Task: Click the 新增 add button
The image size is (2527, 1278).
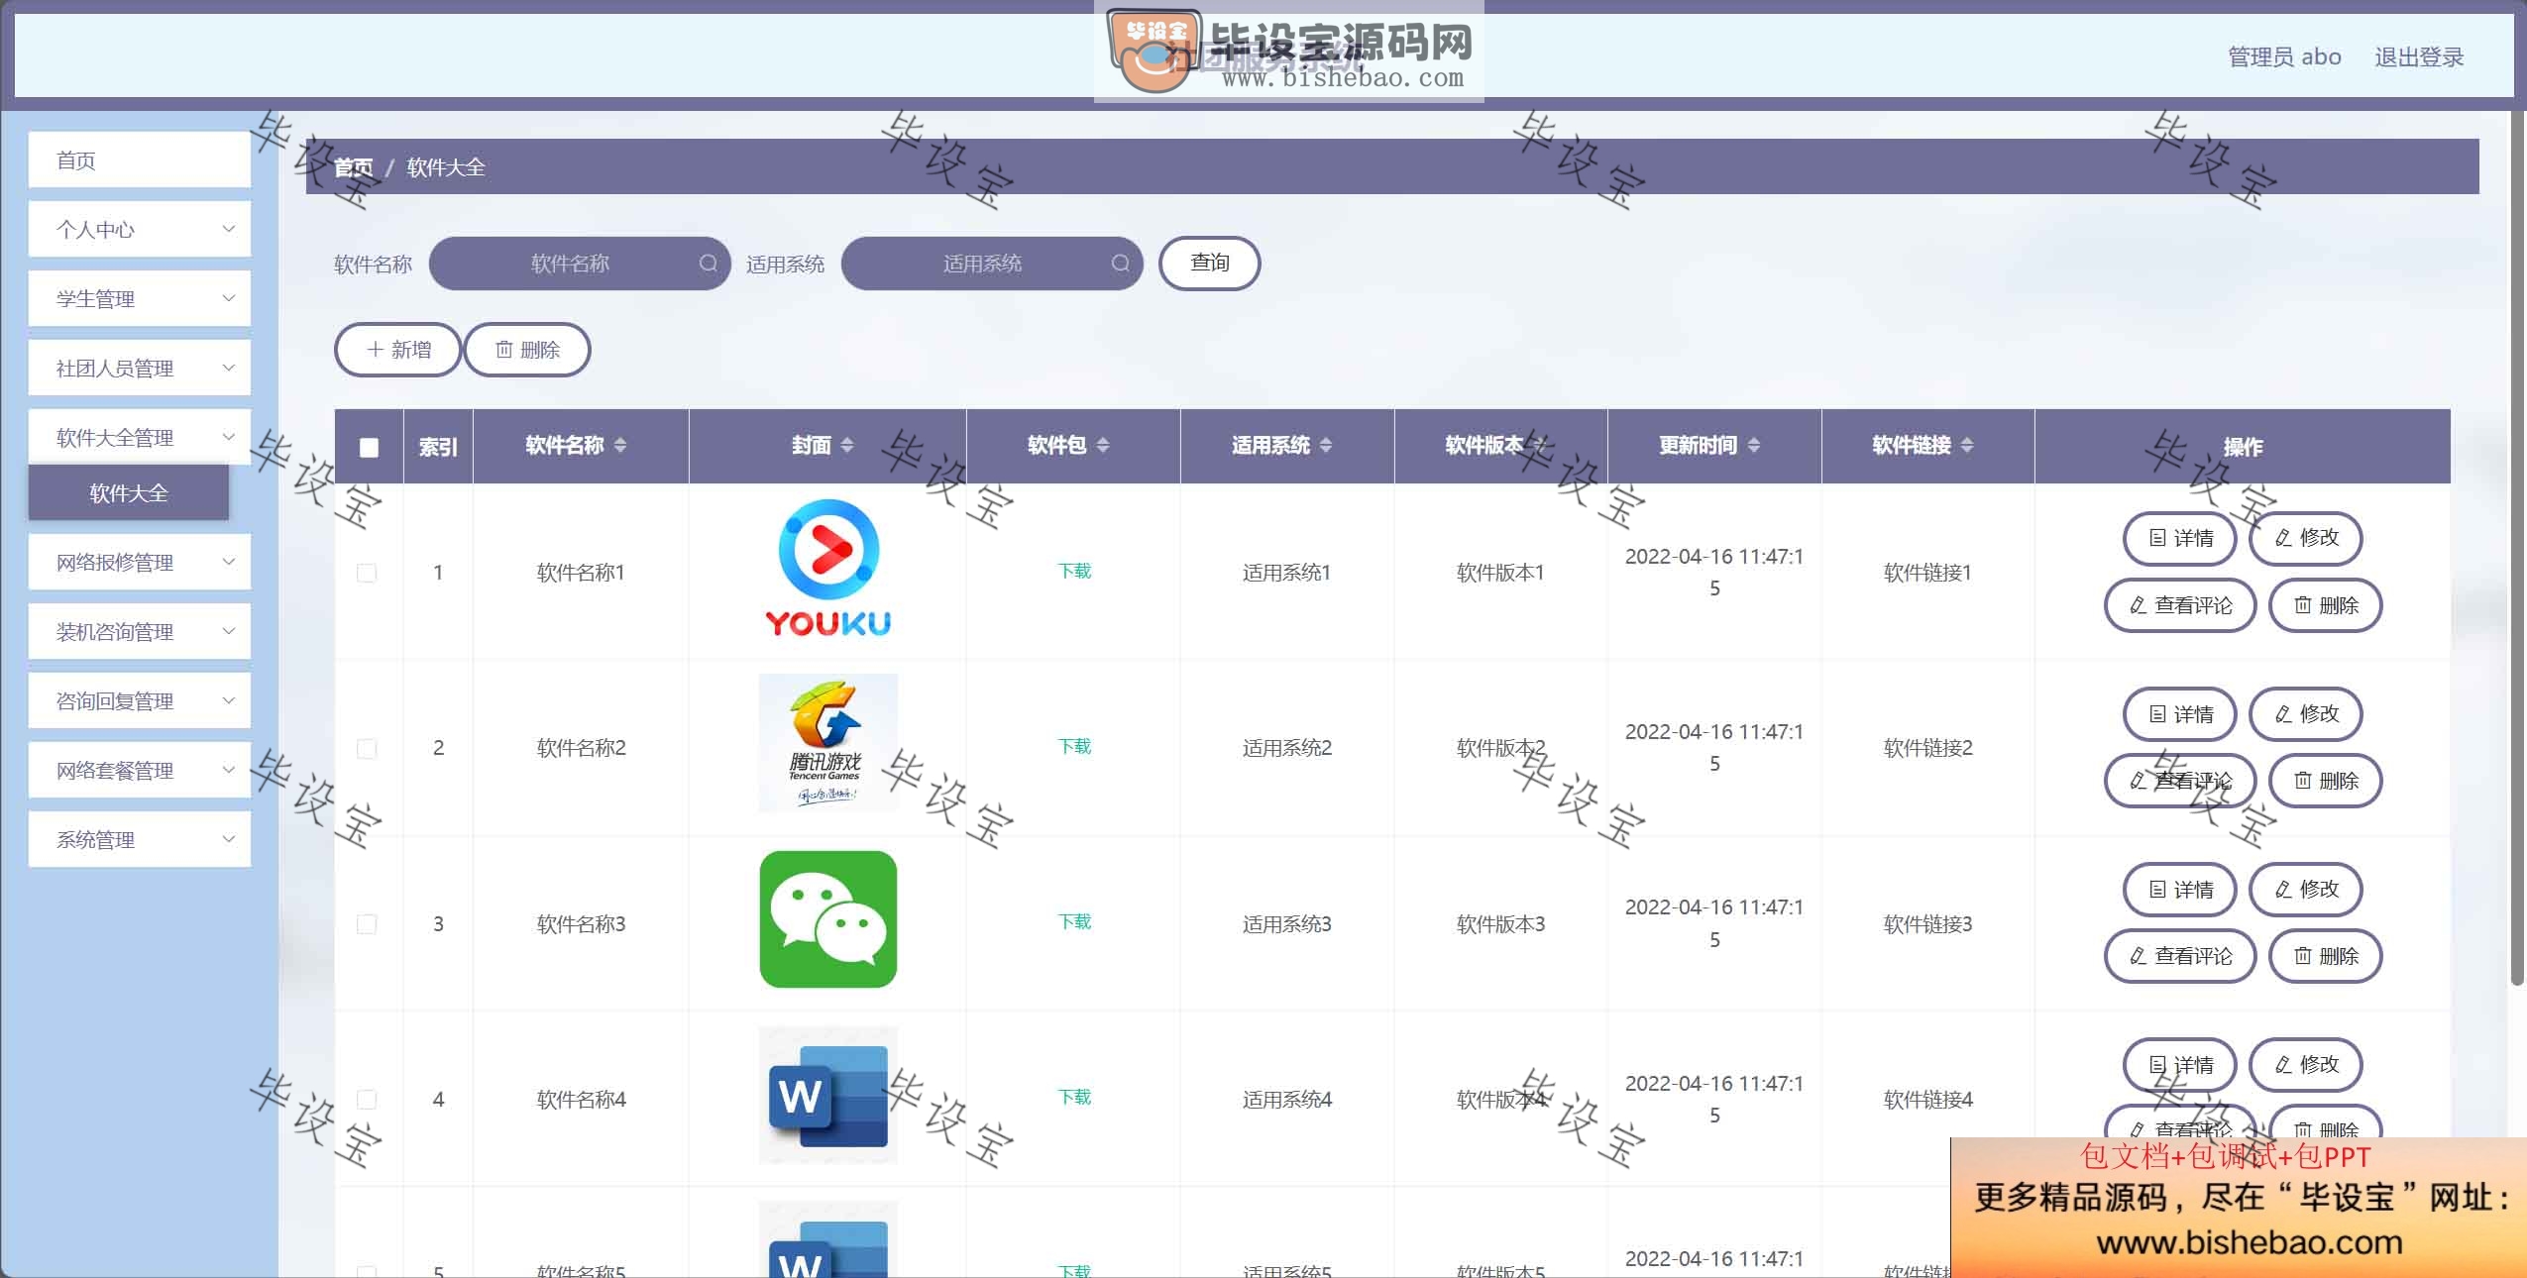Action: tap(398, 350)
